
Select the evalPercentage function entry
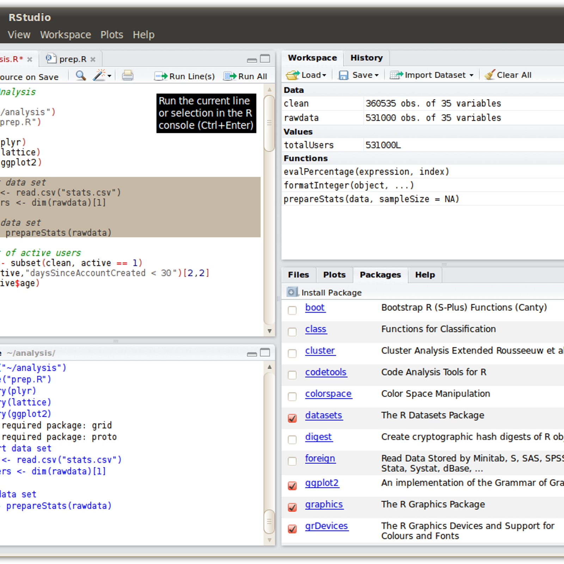[x=423, y=172]
